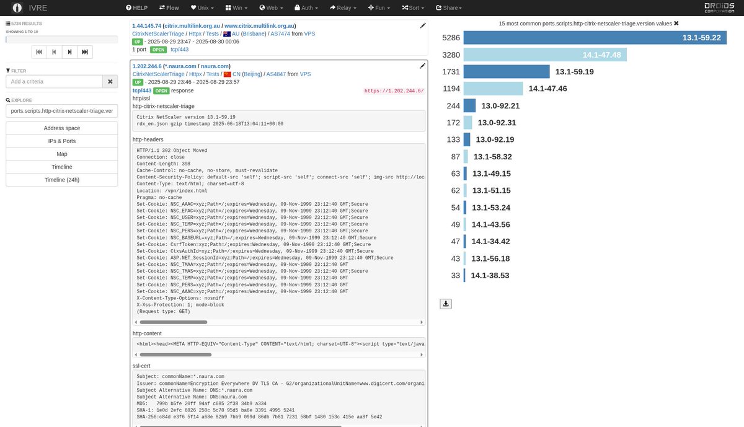Open host link 1.44.145.74

tap(146, 26)
